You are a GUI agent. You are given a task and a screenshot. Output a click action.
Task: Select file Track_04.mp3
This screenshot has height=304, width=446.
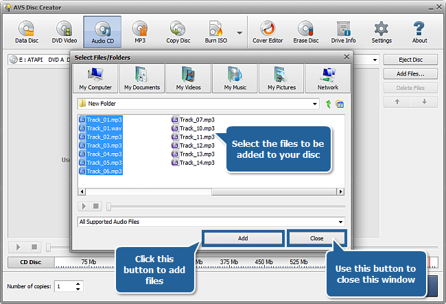pyautogui.click(x=101, y=154)
